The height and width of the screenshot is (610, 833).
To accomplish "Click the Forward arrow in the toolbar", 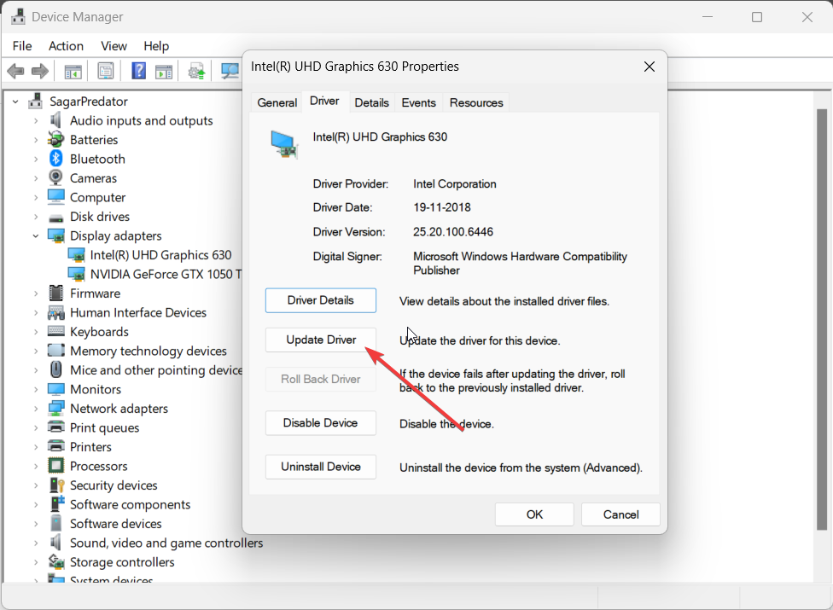I will (x=40, y=71).
